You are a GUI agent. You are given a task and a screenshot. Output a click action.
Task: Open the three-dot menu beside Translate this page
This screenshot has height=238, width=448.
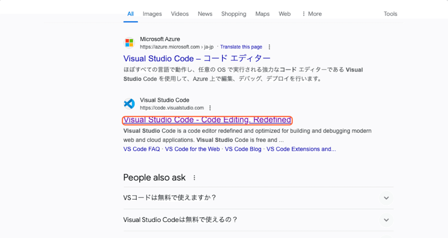pyautogui.click(x=270, y=47)
